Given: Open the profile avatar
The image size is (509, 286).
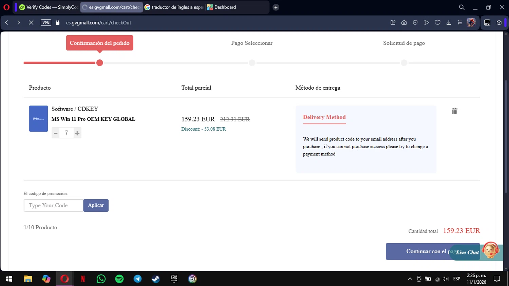Looking at the screenshot, I should [x=471, y=23].
